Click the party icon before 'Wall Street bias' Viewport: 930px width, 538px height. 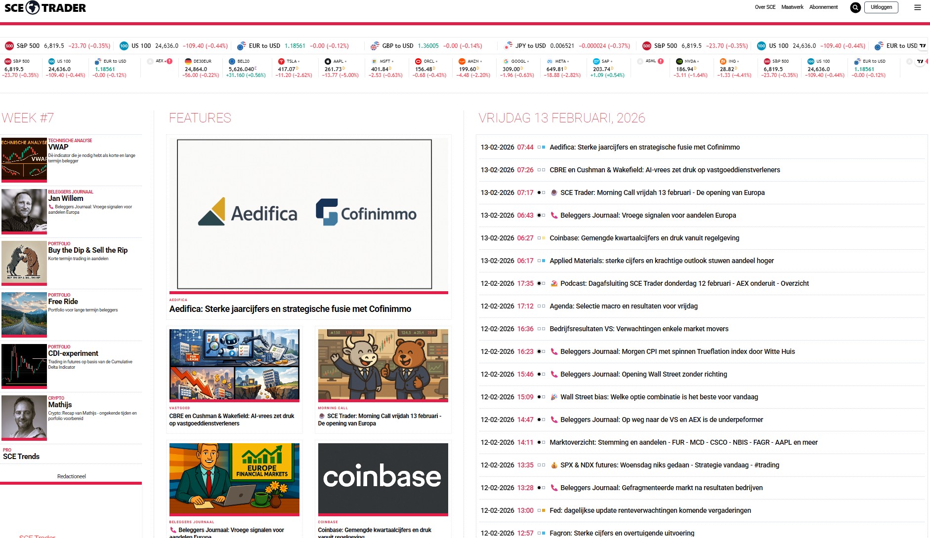554,397
